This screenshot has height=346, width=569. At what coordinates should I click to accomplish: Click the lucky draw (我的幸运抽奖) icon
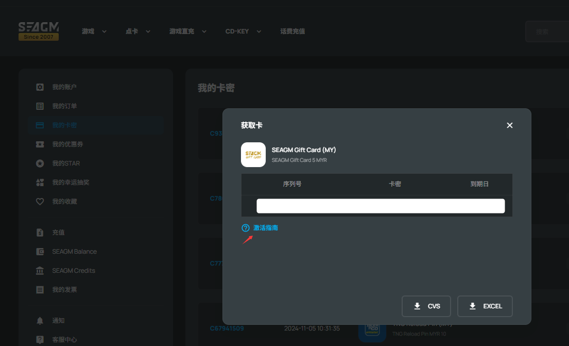click(40, 183)
